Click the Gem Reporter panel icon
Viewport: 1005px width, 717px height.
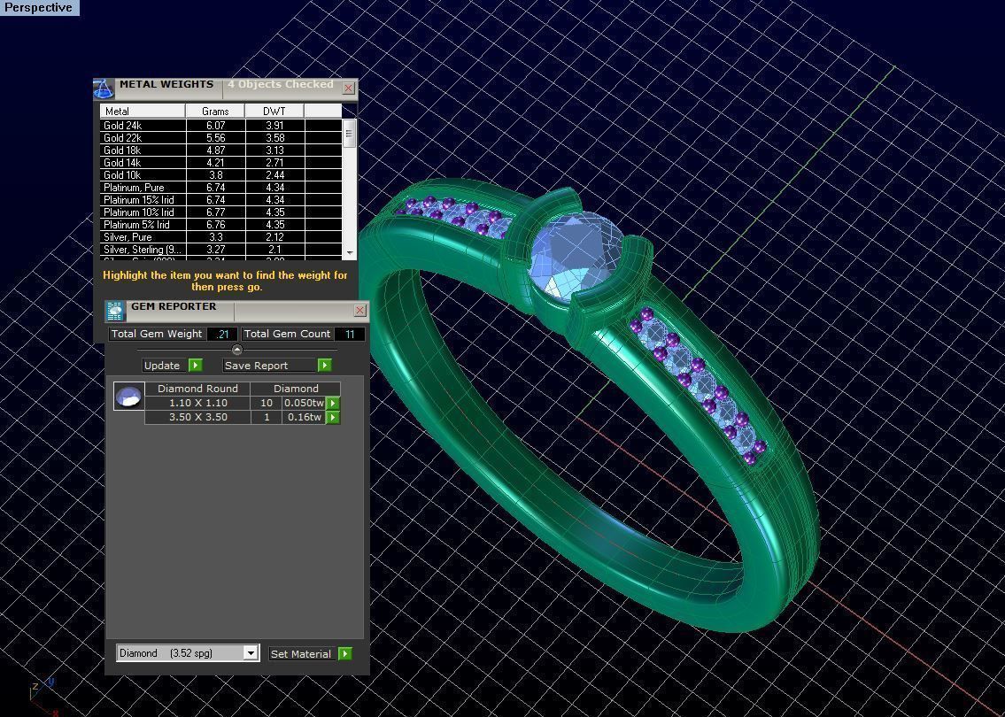coord(115,312)
